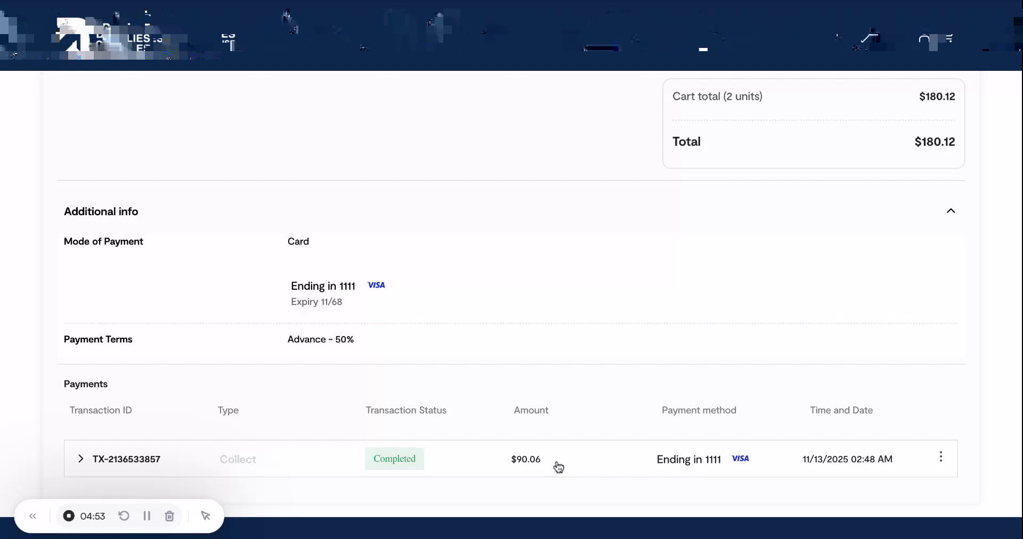This screenshot has width=1023, height=539.
Task: Expand transaction TX-2136533857 details
Action: pos(80,460)
